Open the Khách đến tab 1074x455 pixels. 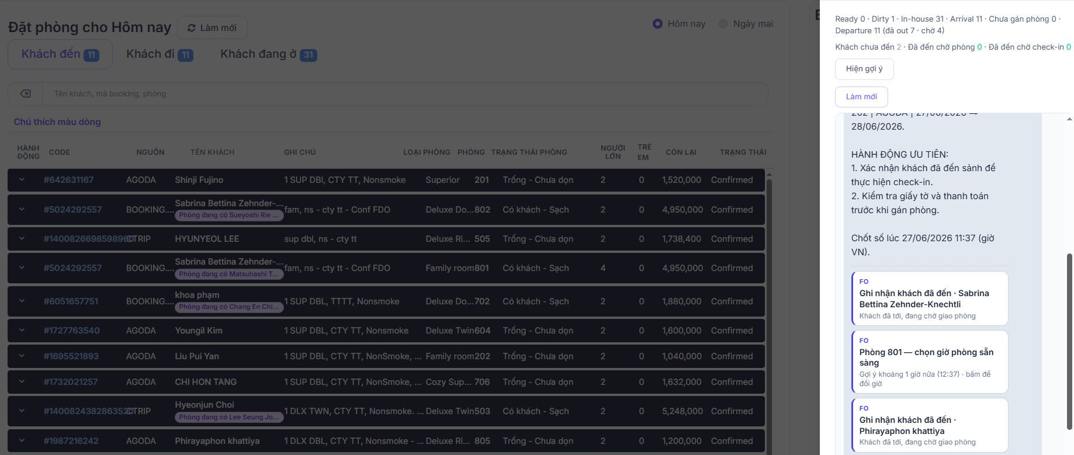(x=60, y=54)
